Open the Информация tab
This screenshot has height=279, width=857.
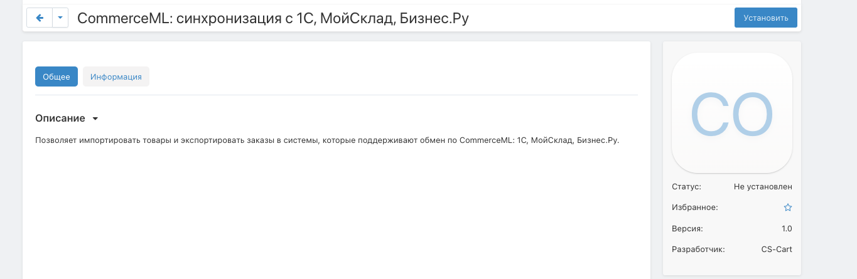(x=116, y=76)
